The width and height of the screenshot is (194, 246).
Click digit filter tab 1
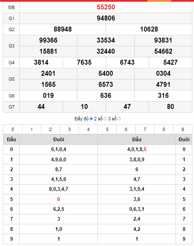(x=32, y=129)
